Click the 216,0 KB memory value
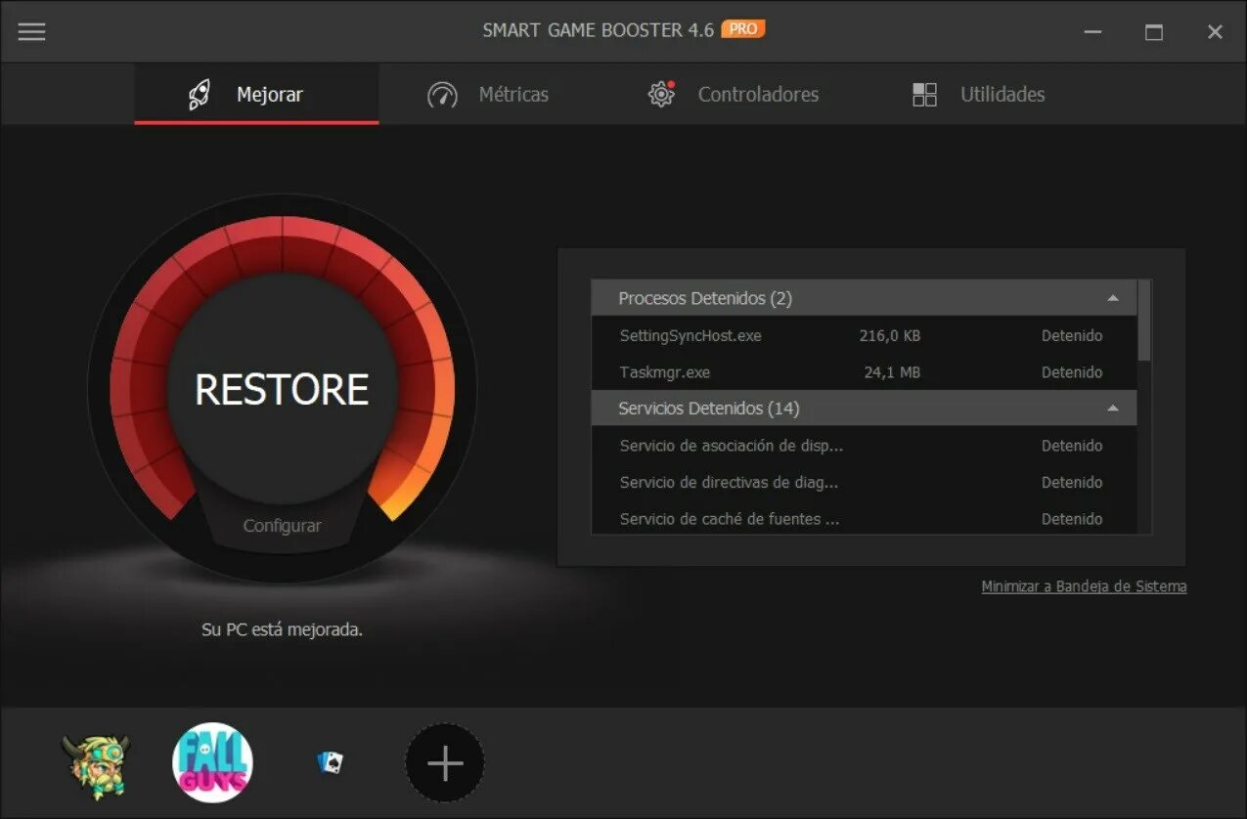Screen dimensions: 1247x819 [890, 335]
